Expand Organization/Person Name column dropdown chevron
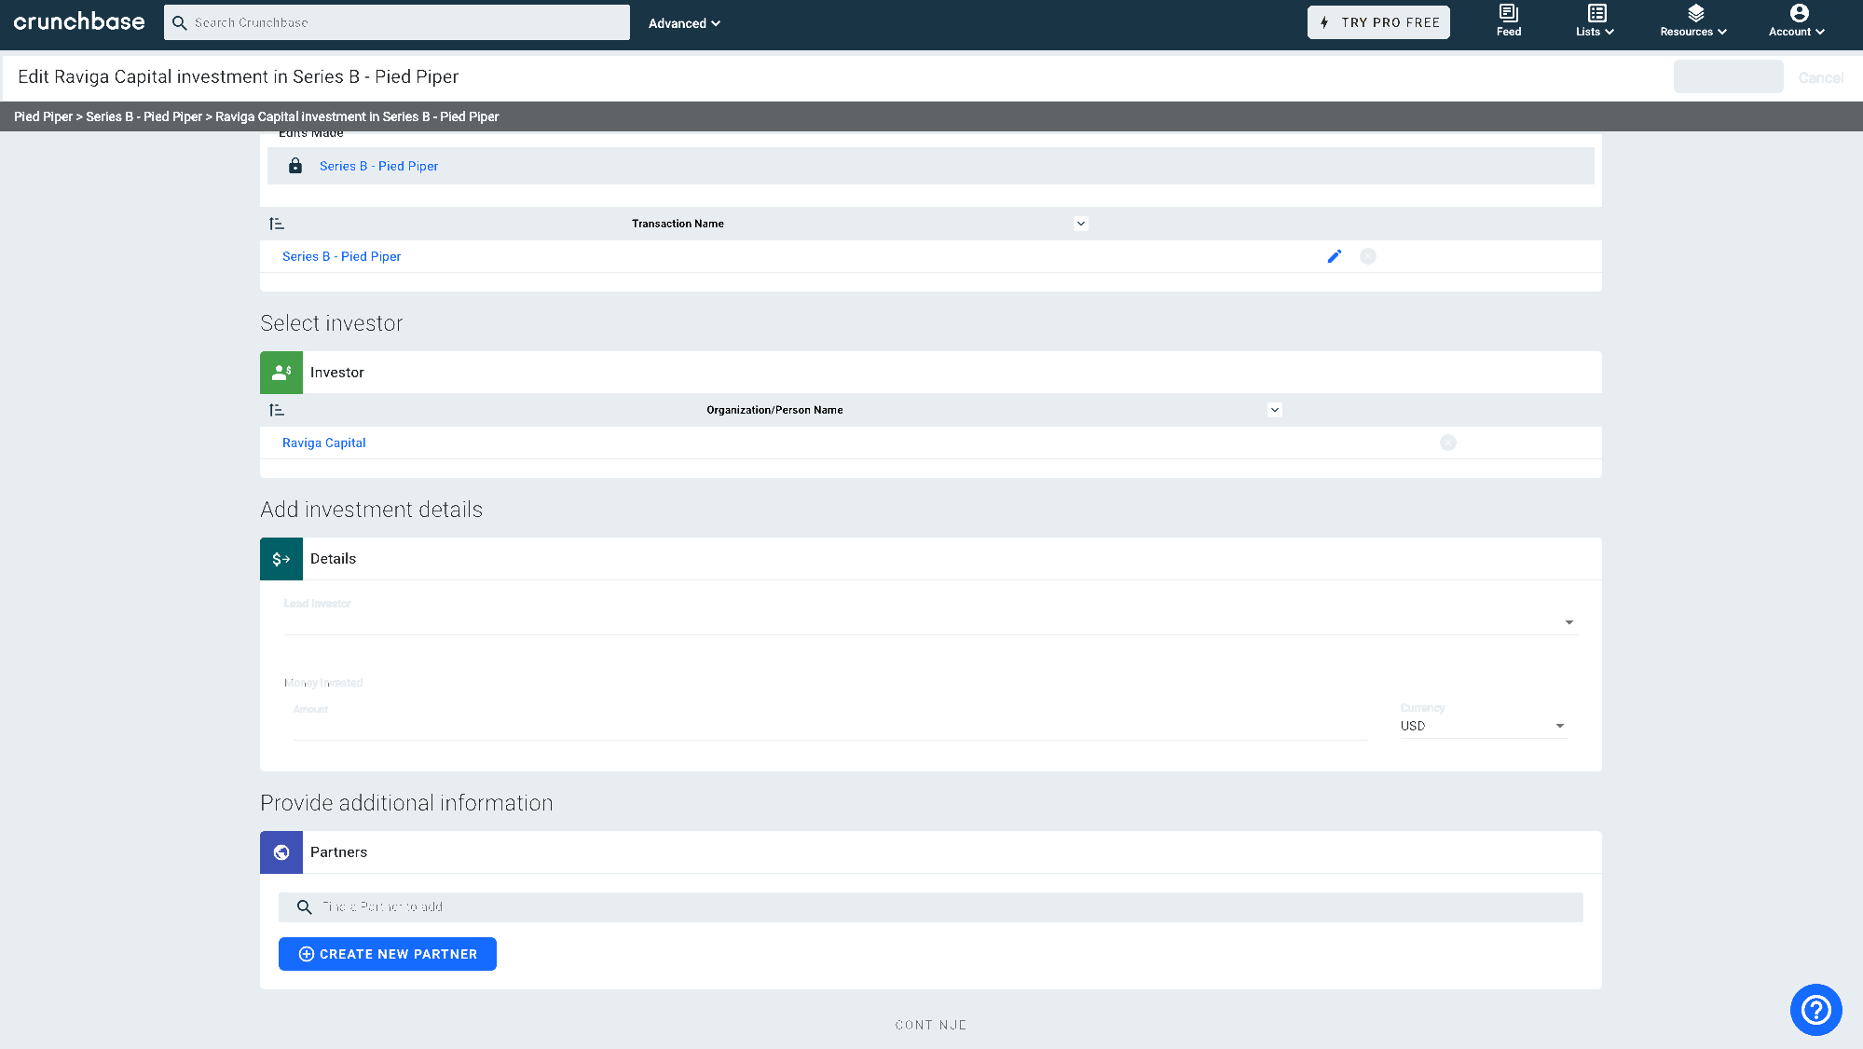The height and width of the screenshot is (1049, 1863). pos(1275,410)
